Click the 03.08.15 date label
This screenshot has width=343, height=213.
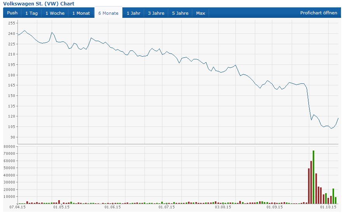223,207
